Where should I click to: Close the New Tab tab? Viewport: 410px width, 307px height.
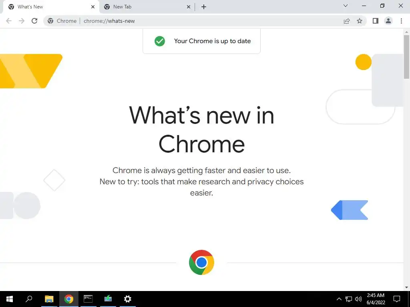click(189, 7)
